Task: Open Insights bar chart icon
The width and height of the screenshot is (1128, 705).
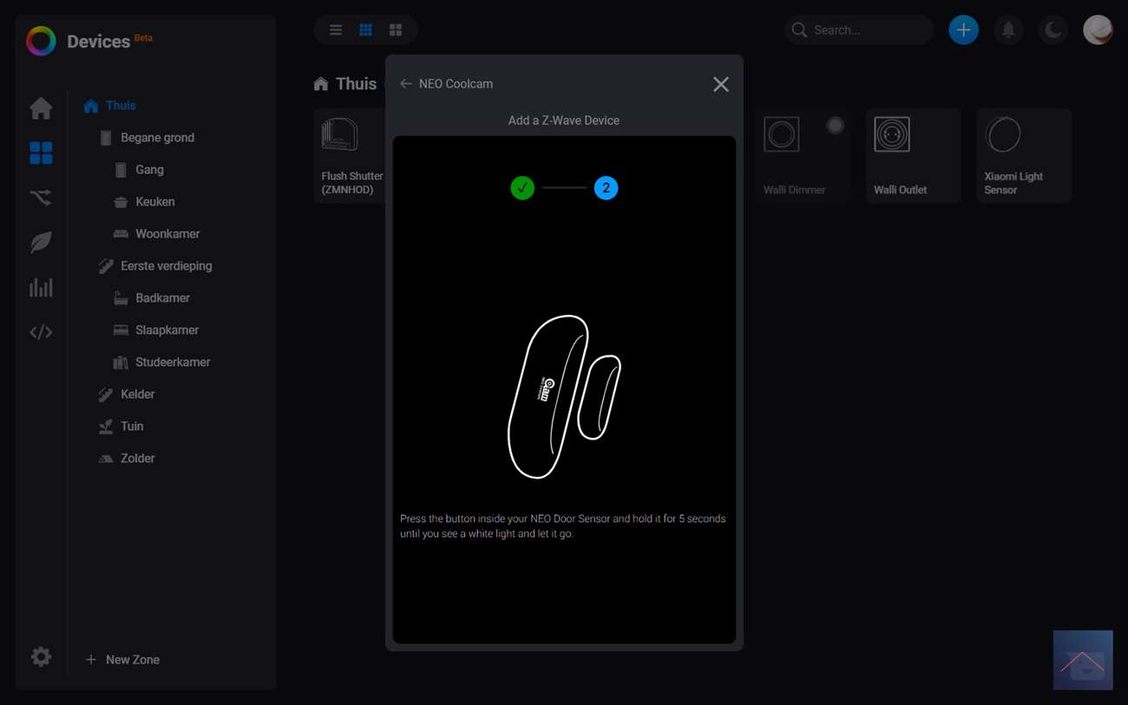Action: pos(41,288)
